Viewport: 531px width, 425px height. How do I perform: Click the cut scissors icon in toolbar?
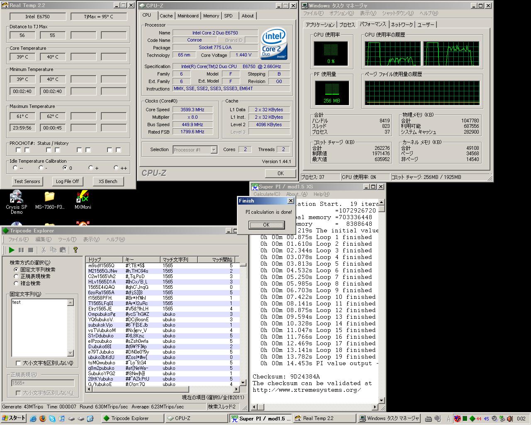tap(43, 250)
